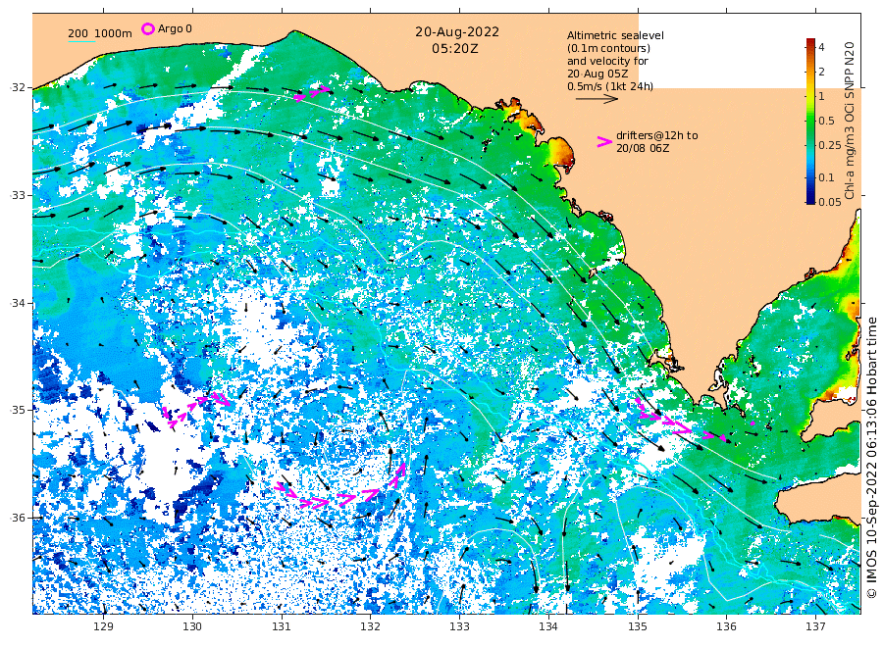Click latitude axis label -35
Viewport: 883px width, 647px height.
[17, 410]
